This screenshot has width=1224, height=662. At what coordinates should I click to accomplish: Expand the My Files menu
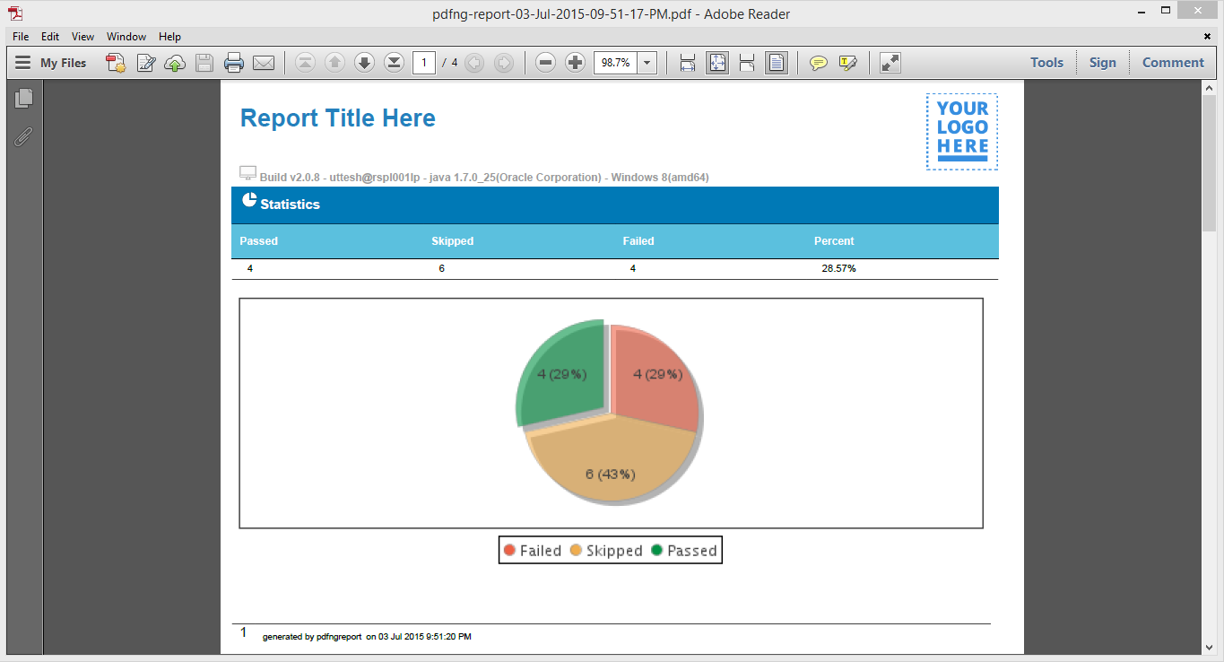point(51,63)
